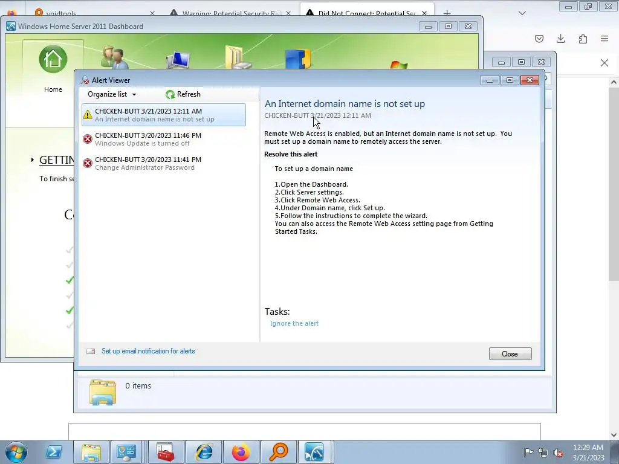This screenshot has height=464, width=619.
Task: Open the Firefox downloads icon
Action: pyautogui.click(x=560, y=39)
